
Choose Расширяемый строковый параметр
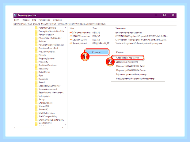click(x=135, y=79)
